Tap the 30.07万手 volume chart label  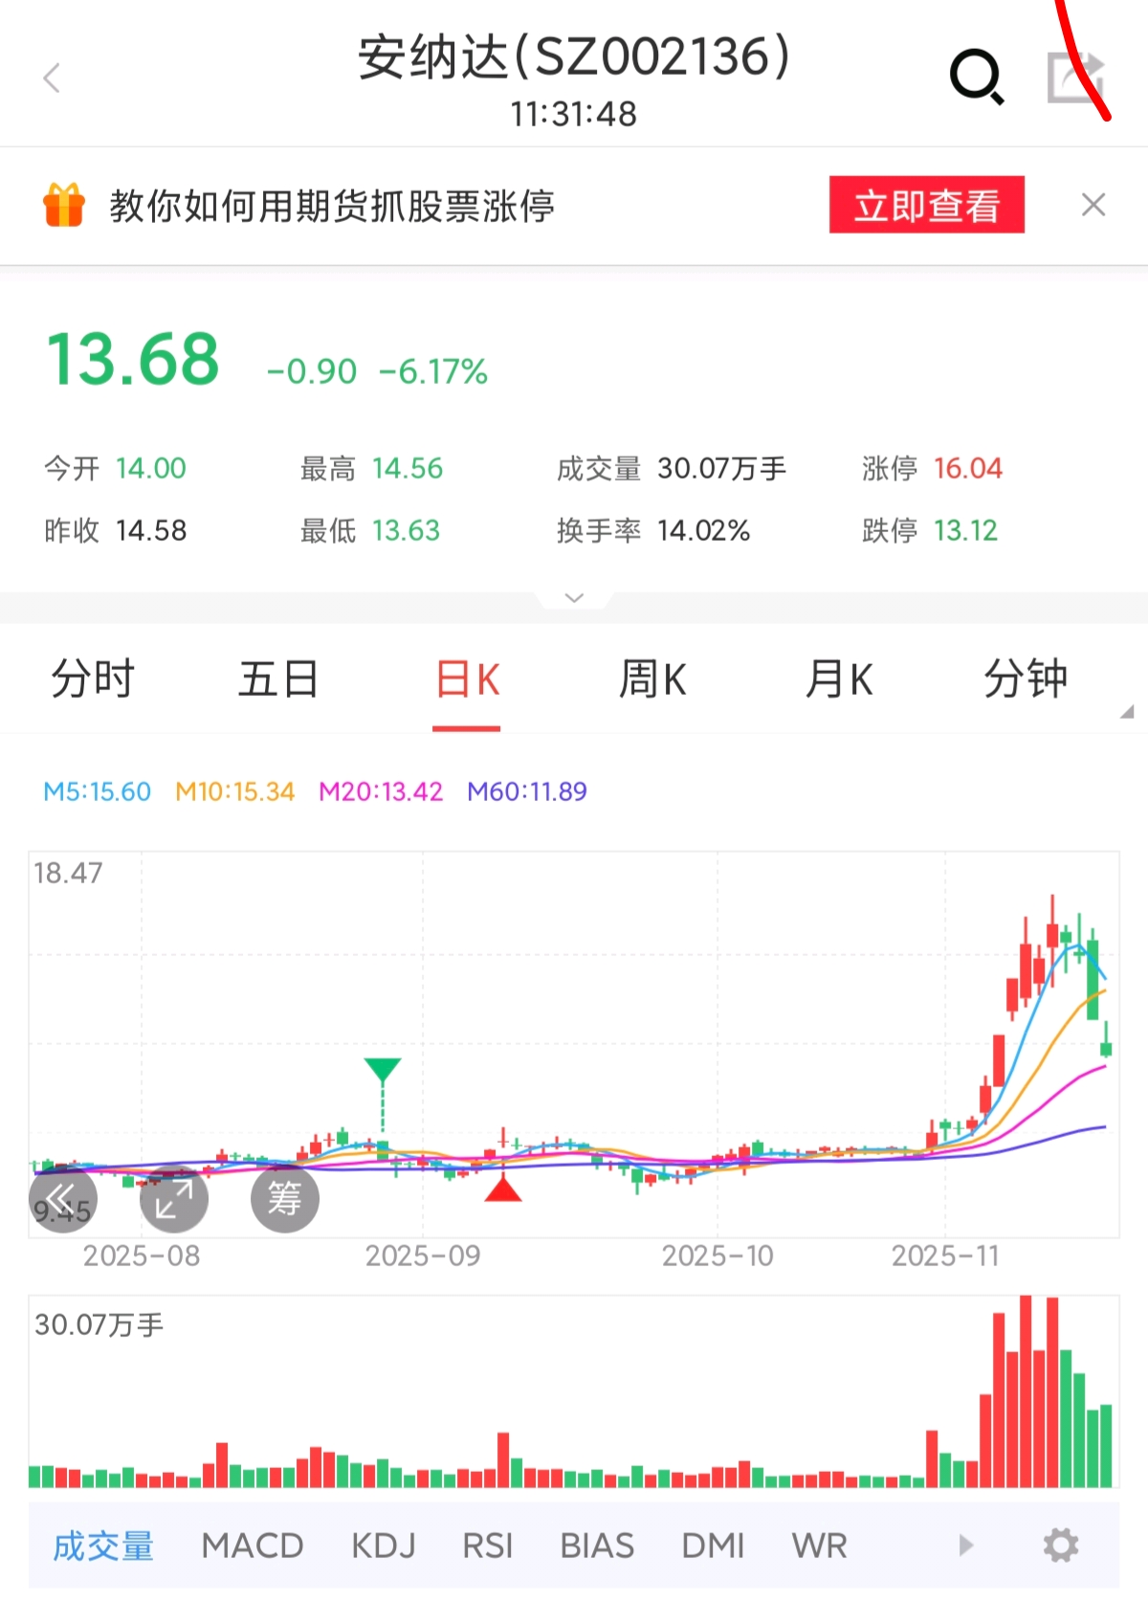click(x=99, y=1324)
